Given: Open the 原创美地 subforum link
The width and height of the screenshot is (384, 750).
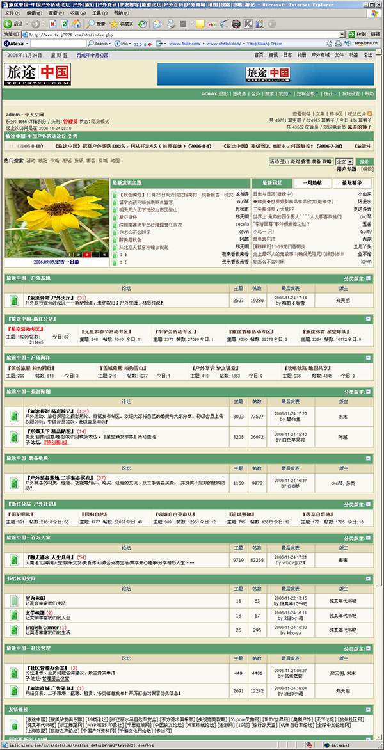Looking at the screenshot, I should [56, 442].
